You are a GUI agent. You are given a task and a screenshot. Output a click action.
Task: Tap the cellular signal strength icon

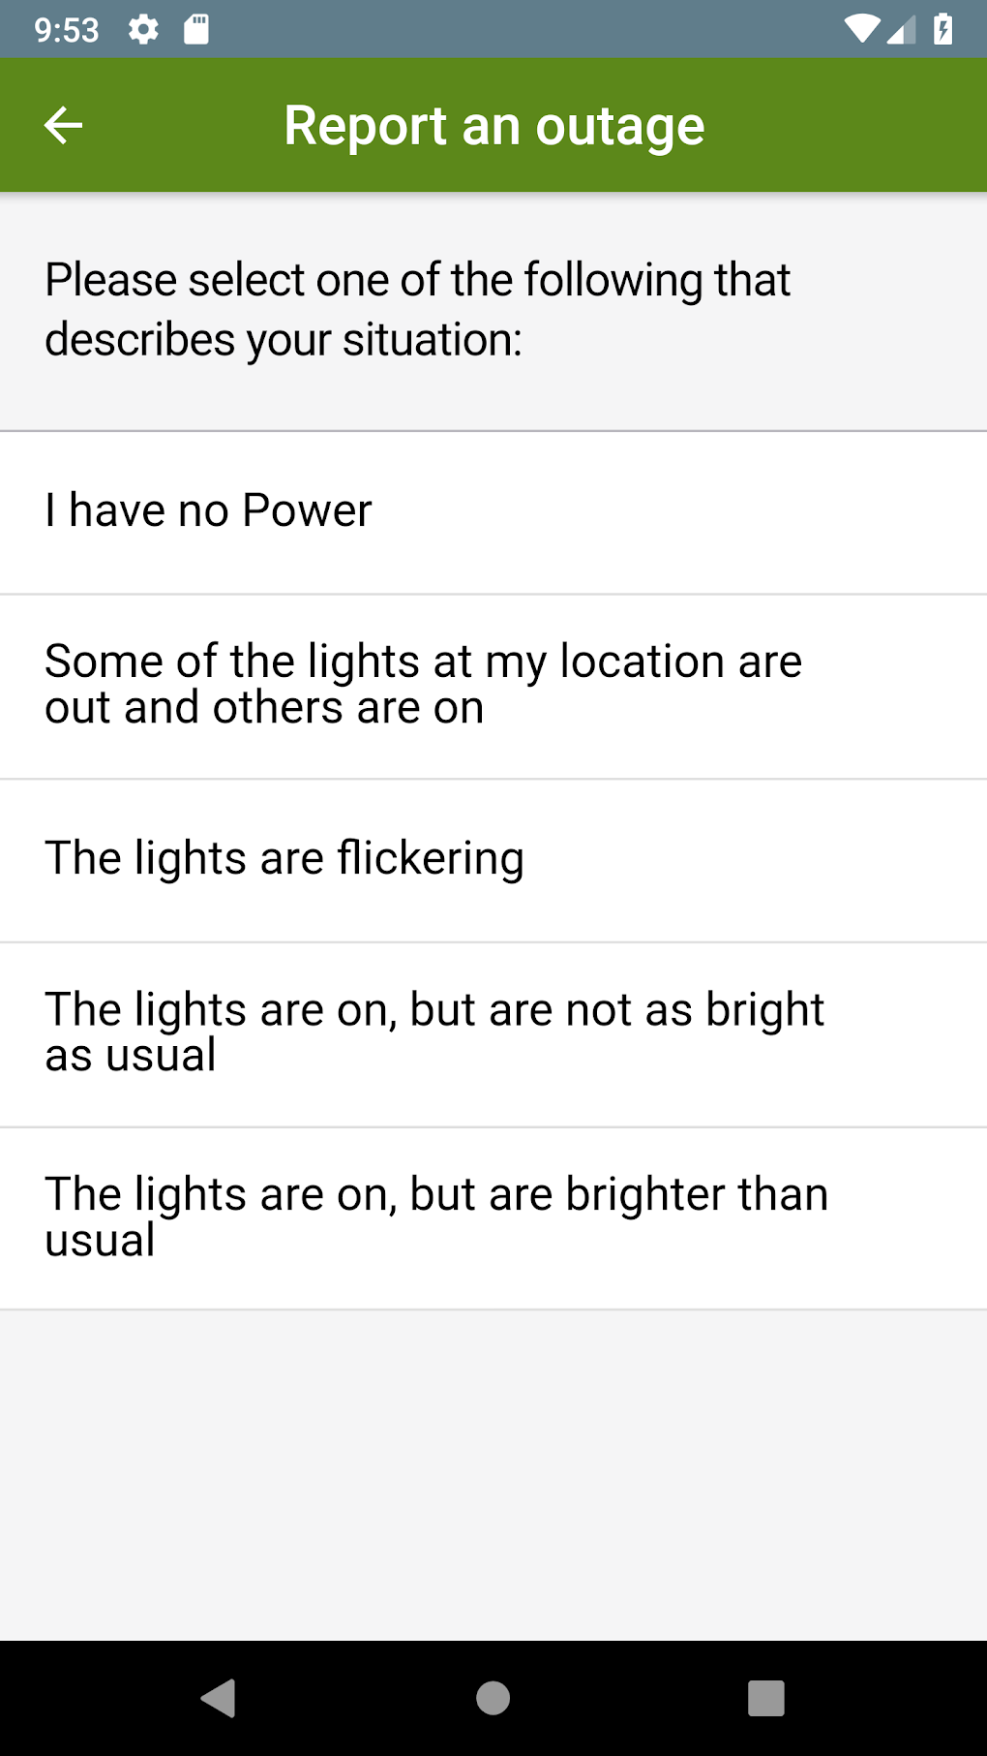click(x=901, y=30)
